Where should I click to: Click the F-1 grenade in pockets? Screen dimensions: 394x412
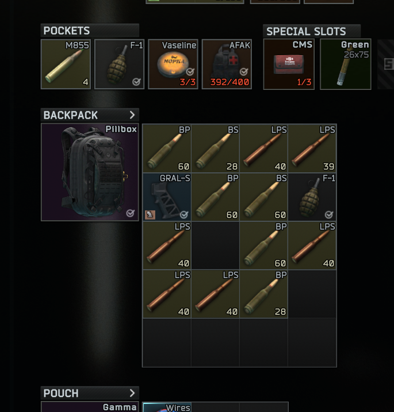pyautogui.click(x=120, y=64)
